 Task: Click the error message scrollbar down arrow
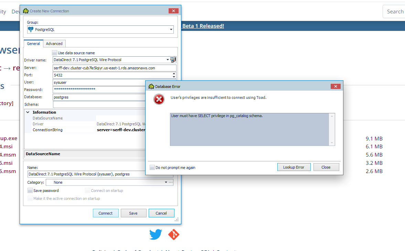coord(332,143)
